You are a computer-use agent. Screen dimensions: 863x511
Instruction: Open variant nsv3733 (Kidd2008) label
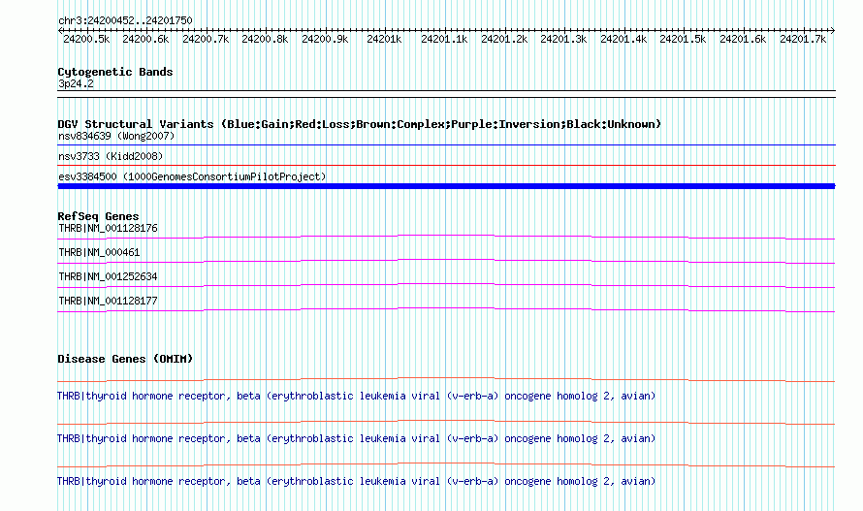[x=111, y=156]
